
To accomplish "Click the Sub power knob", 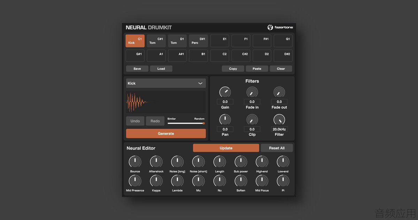I will click(241, 162).
